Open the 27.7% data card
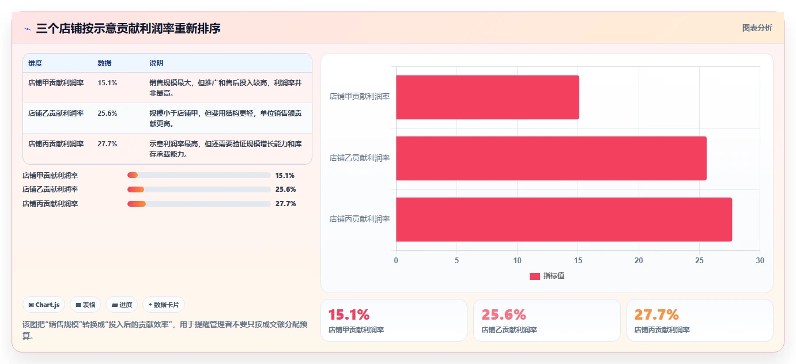 click(700, 320)
